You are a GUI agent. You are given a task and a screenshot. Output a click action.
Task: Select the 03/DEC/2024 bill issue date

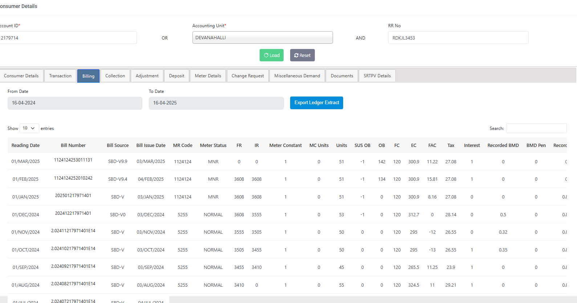[x=151, y=215]
